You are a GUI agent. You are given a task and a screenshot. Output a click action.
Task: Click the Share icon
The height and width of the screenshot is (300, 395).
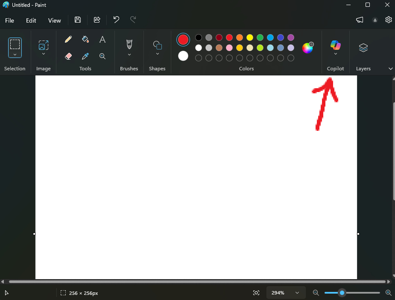(97, 20)
